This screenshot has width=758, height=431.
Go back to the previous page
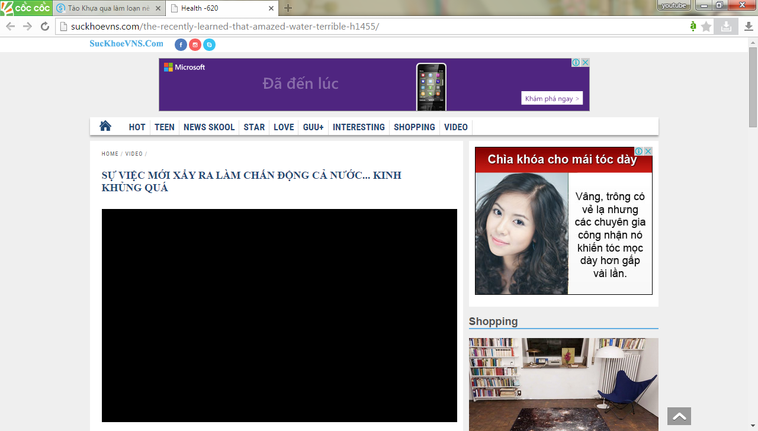tap(10, 26)
